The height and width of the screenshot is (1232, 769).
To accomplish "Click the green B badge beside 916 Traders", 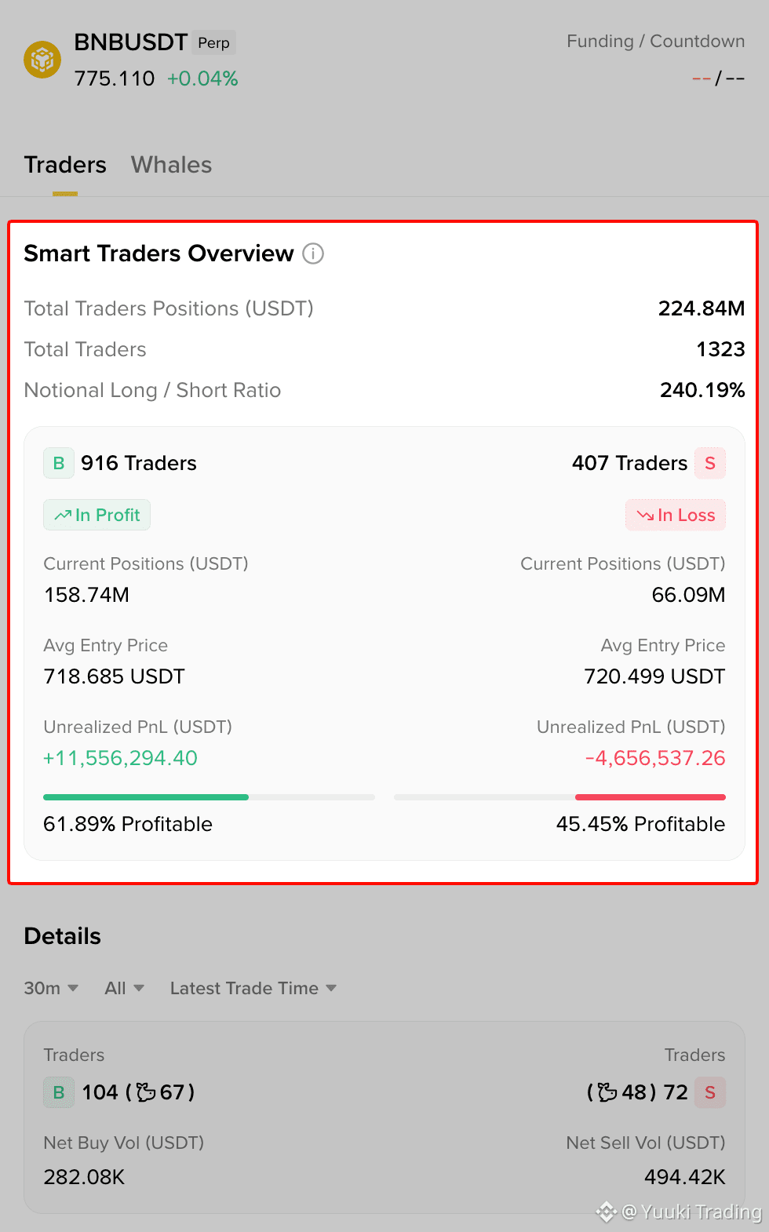I will point(59,463).
